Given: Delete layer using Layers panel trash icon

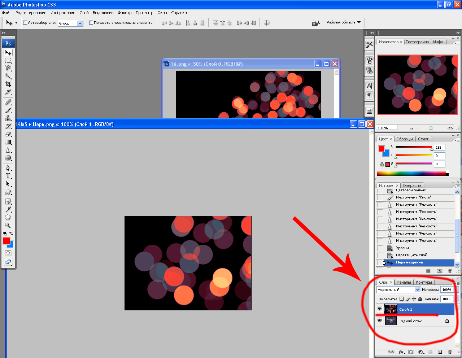Looking at the screenshot, I should pyautogui.click(x=450, y=352).
